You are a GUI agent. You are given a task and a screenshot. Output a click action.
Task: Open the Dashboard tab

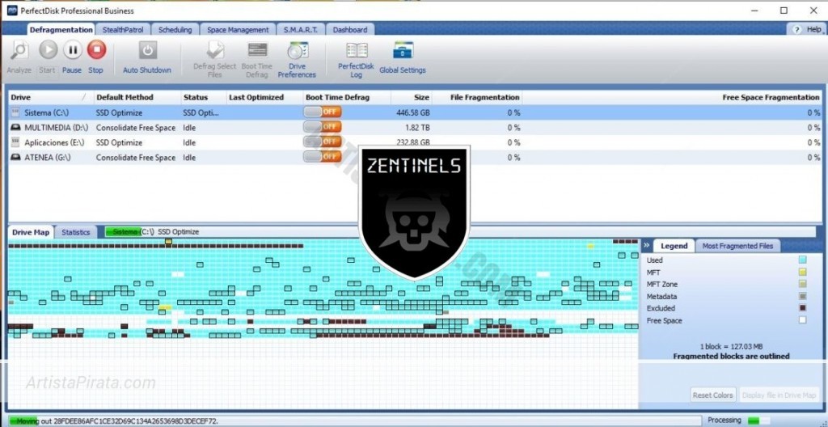pyautogui.click(x=349, y=30)
